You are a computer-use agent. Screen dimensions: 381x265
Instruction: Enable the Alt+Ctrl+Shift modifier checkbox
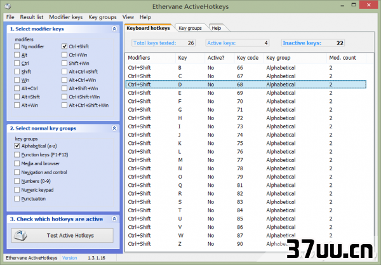[64, 72]
